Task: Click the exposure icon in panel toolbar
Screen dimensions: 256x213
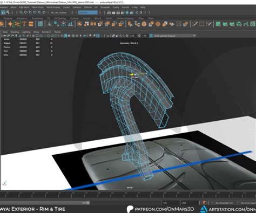Action: pos(127,36)
